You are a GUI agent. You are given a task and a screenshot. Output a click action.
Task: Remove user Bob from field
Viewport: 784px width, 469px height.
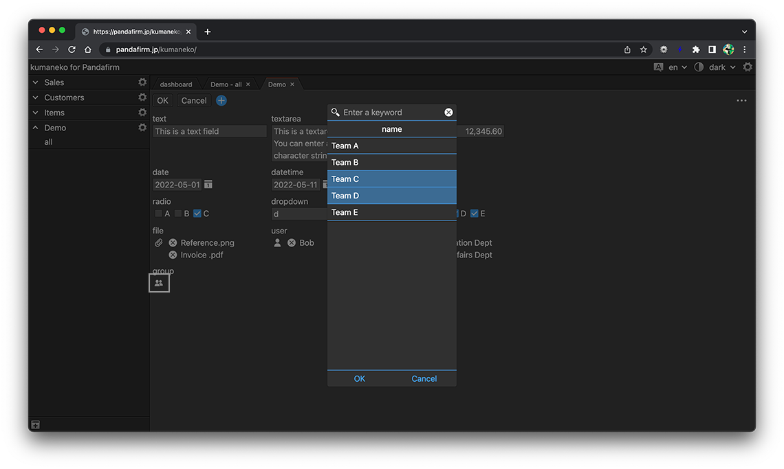pyautogui.click(x=292, y=243)
